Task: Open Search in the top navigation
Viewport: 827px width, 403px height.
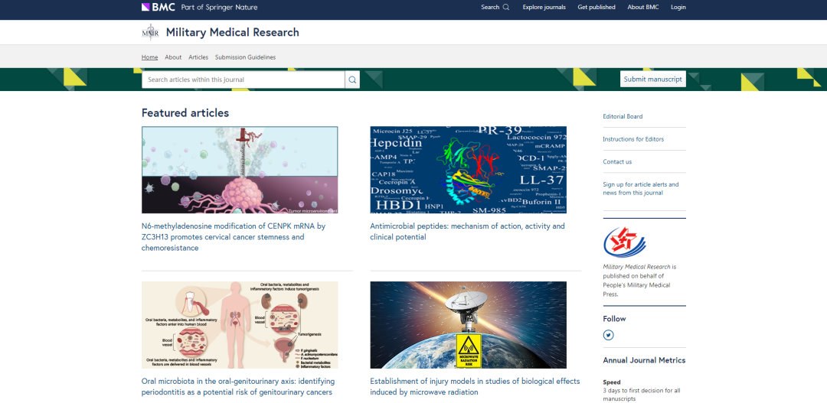Action: (x=495, y=7)
